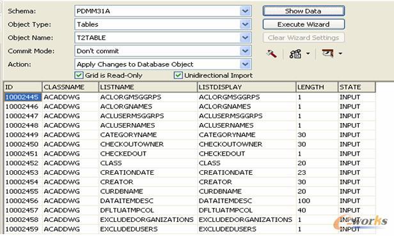Click ACLUSERNAMES in the LISTDISPLAY column
Viewport: 394px width, 236px height.
click(x=226, y=126)
